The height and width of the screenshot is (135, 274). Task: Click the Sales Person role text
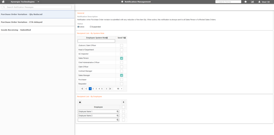point(83,58)
